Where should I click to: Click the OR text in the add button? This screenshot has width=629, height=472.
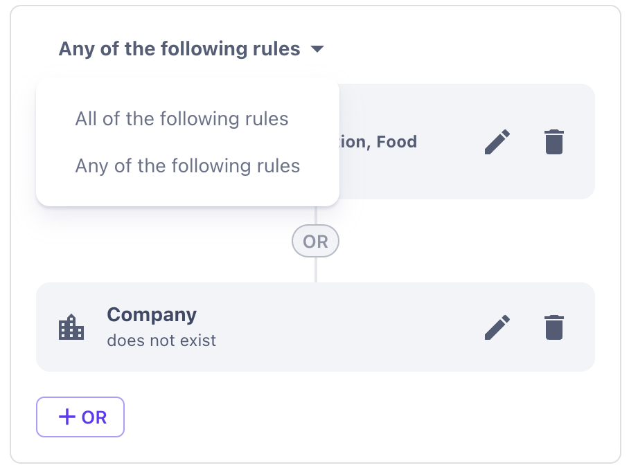pyautogui.click(x=94, y=417)
